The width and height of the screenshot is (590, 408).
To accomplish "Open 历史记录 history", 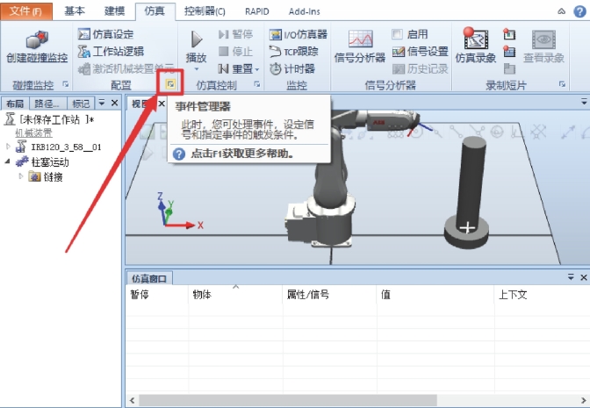I will [420, 68].
